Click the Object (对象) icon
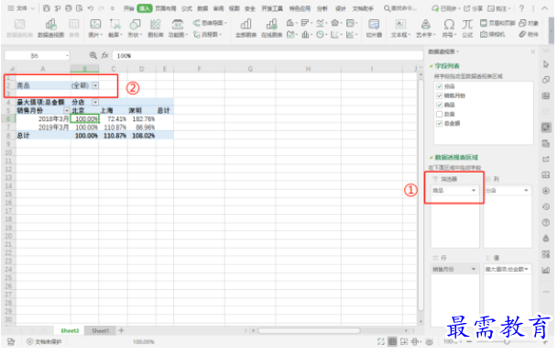Screen dimensions: 558x356 point(529,23)
